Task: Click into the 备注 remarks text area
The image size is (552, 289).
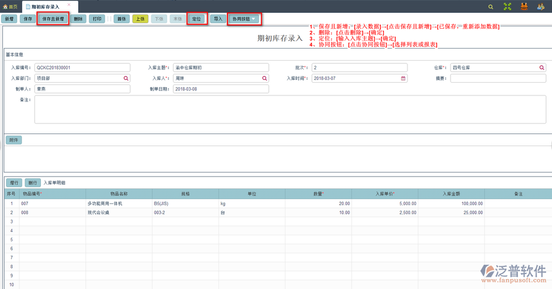Action: click(290, 109)
